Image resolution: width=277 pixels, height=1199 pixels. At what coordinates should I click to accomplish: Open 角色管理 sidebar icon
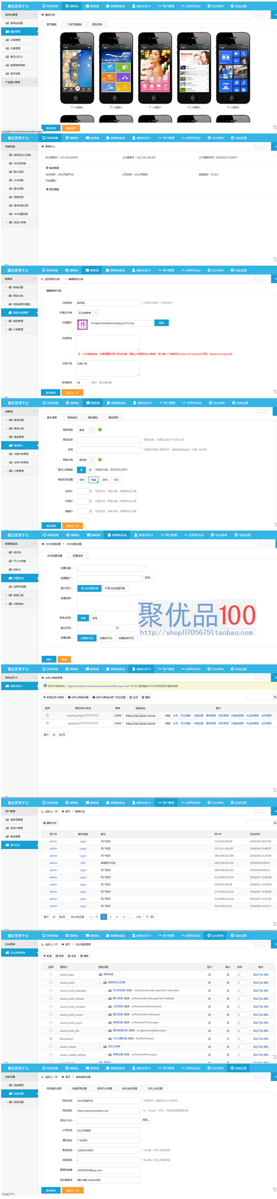pyautogui.click(x=8, y=836)
